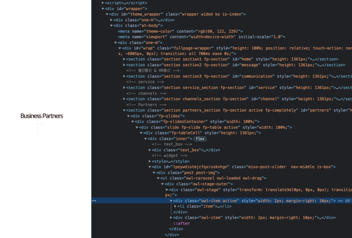Select the ::after pseudo-element row
This screenshot has height=238, width=352.
(x=182, y=223)
